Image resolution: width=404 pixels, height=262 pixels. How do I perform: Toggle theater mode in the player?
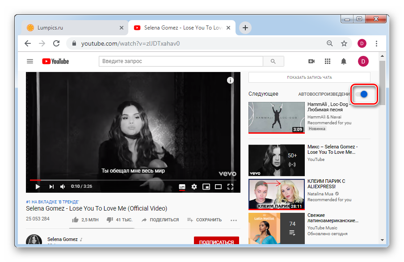pos(218,186)
